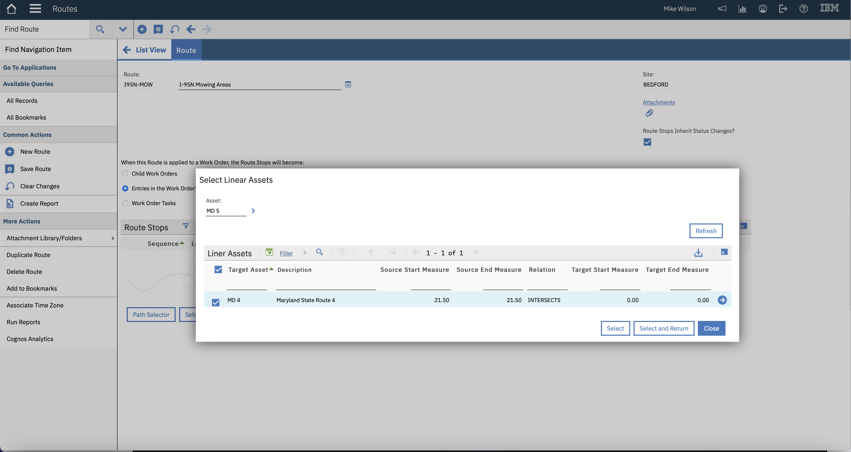
Task: Click the Attachments paperclip icon
Action: 649,113
